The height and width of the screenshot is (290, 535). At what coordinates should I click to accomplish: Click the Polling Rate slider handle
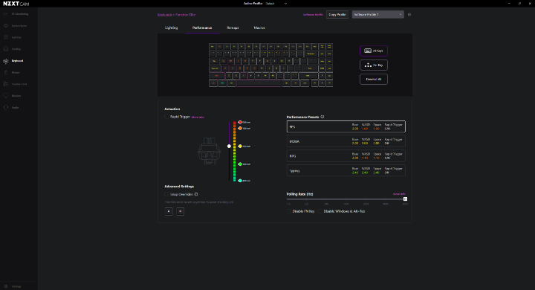click(x=405, y=199)
